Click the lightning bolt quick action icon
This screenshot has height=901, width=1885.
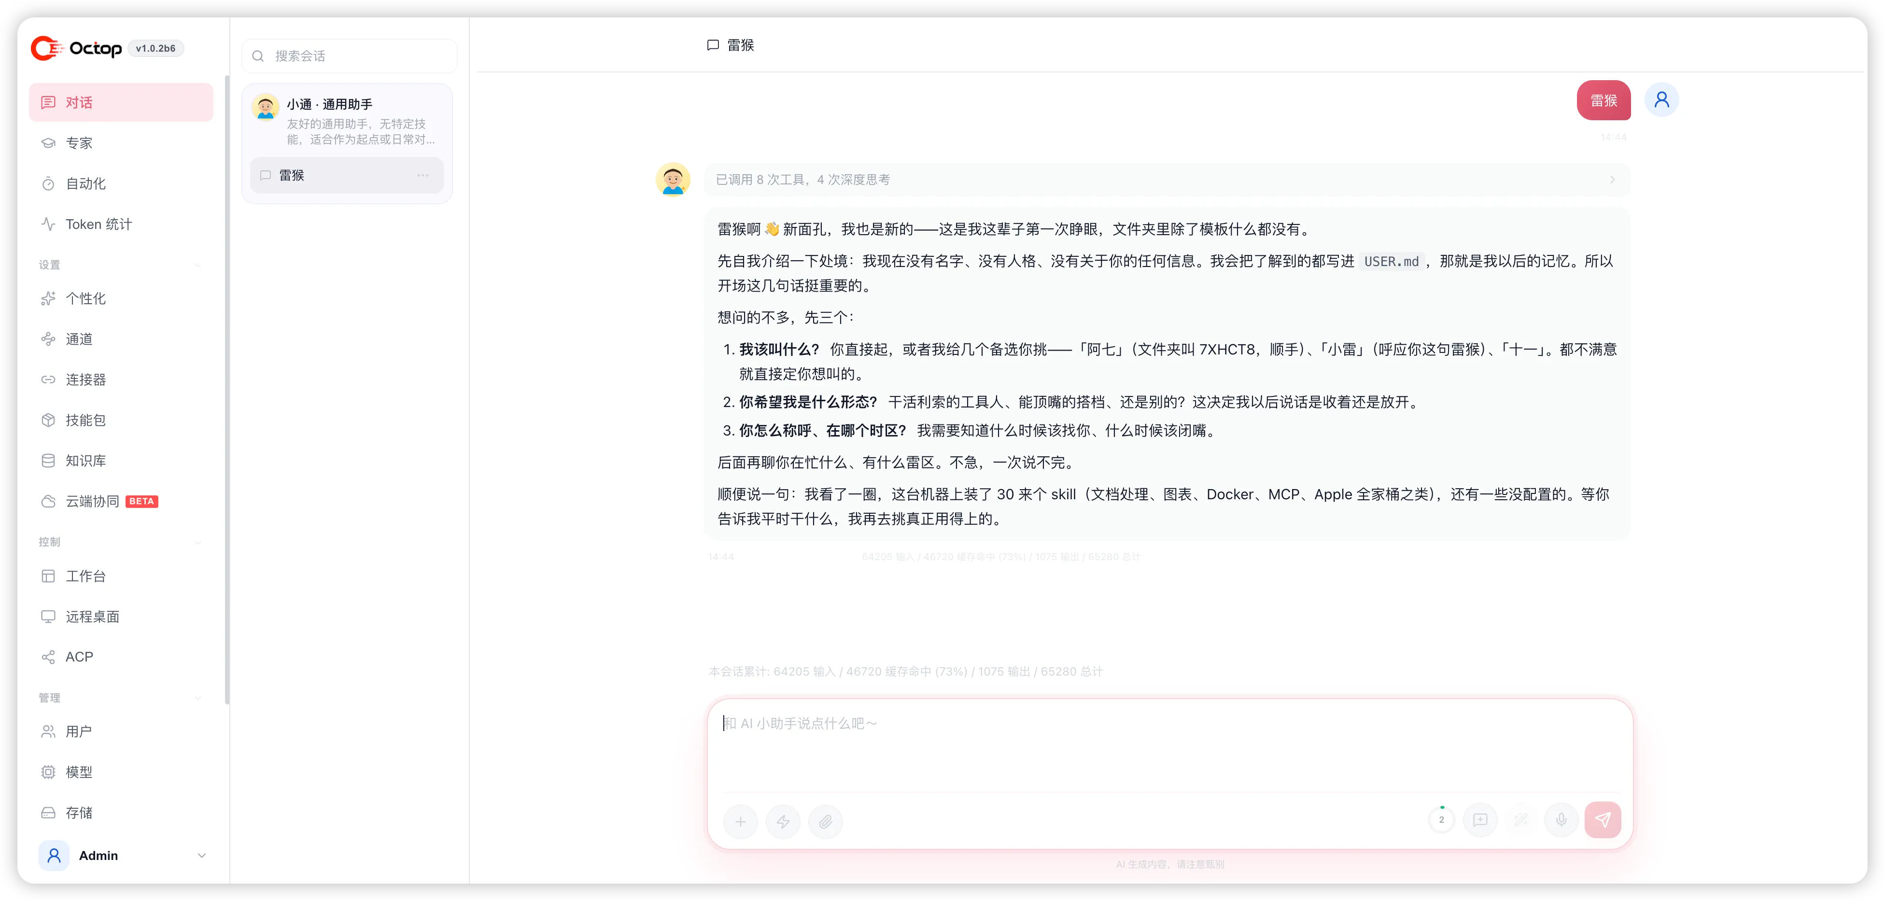click(783, 821)
